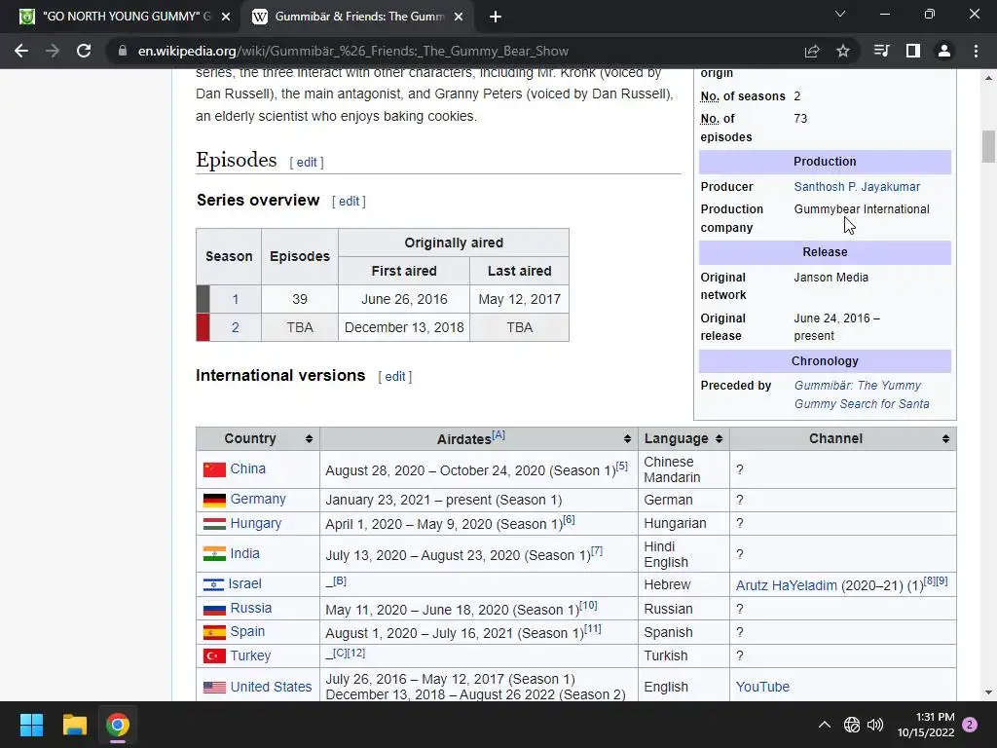Open the tab search chevron

pos(840,14)
